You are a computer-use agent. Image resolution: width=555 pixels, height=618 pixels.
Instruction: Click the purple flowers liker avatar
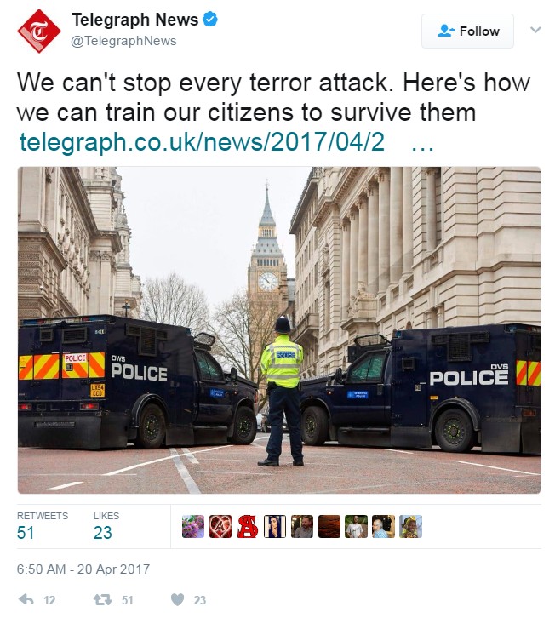pos(193,527)
